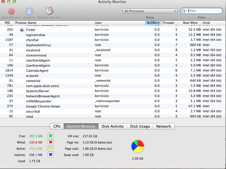The width and height of the screenshot is (226, 169).
Task: Click the 47.1 MB Real Mem value
Action: click(x=195, y=106)
